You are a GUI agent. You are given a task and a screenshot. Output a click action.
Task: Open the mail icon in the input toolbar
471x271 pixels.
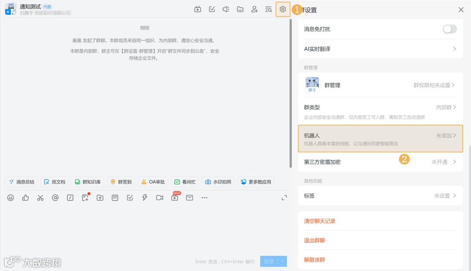(188, 197)
